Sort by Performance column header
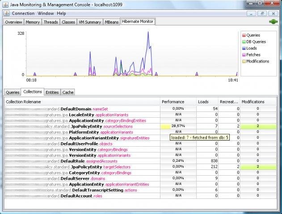Screen dimensions: 282x214 (x=178, y=102)
